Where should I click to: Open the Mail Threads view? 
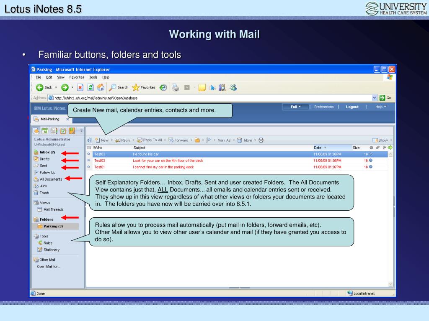coord(50,209)
